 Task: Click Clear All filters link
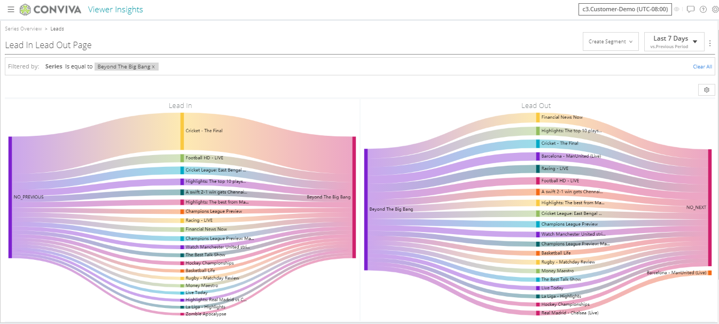coord(702,67)
